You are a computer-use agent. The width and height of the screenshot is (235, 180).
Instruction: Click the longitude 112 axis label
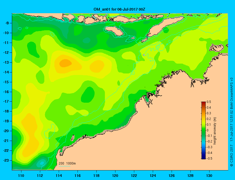(x=40, y=176)
